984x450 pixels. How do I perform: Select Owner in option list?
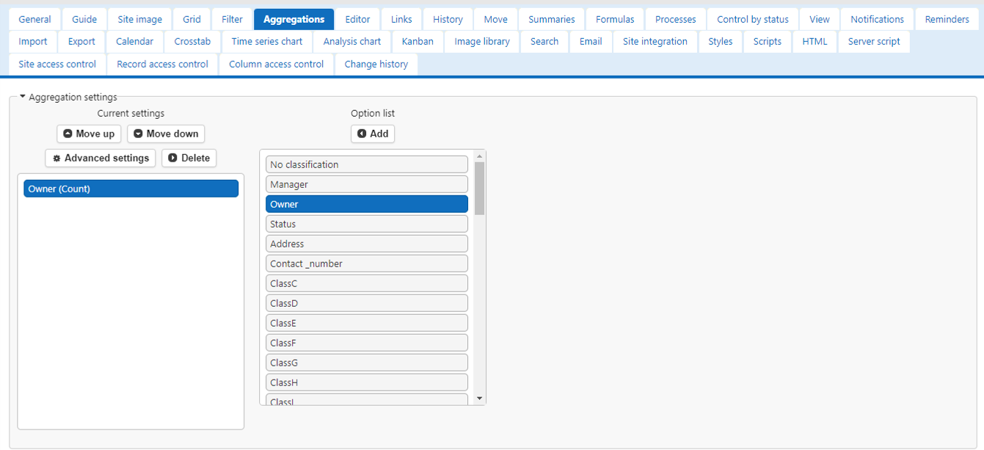pos(367,204)
